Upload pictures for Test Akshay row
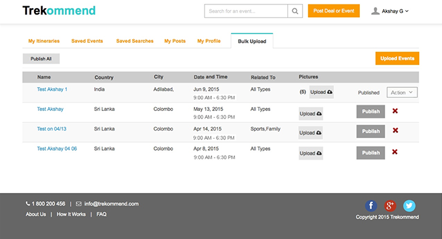 coord(311,114)
